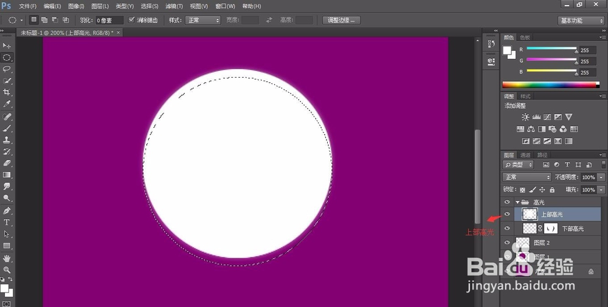Toggle lock transparent pixels

pyautogui.click(x=522, y=190)
